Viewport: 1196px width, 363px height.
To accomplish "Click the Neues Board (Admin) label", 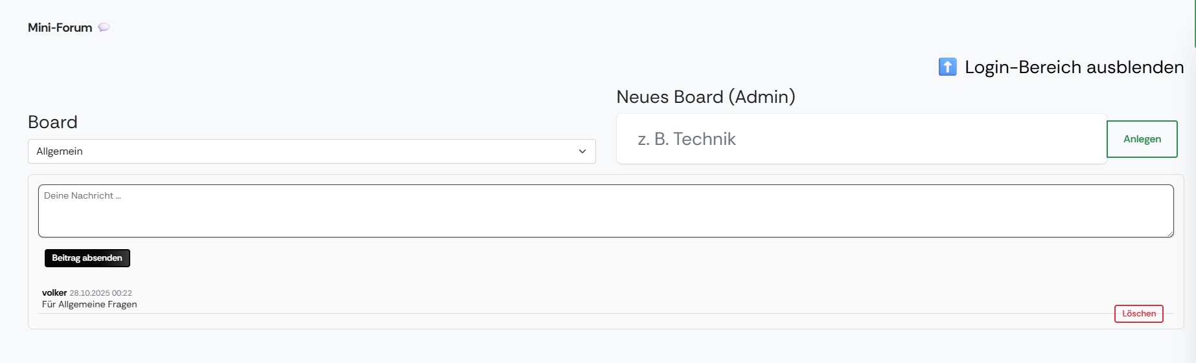I will [706, 97].
